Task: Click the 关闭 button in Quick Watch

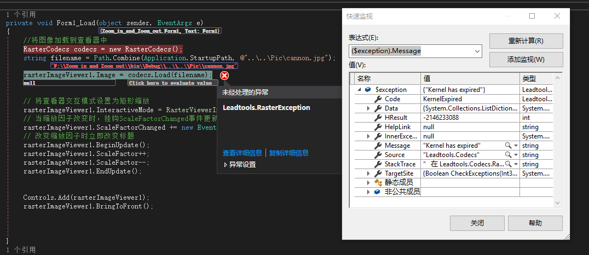Action: [477, 223]
